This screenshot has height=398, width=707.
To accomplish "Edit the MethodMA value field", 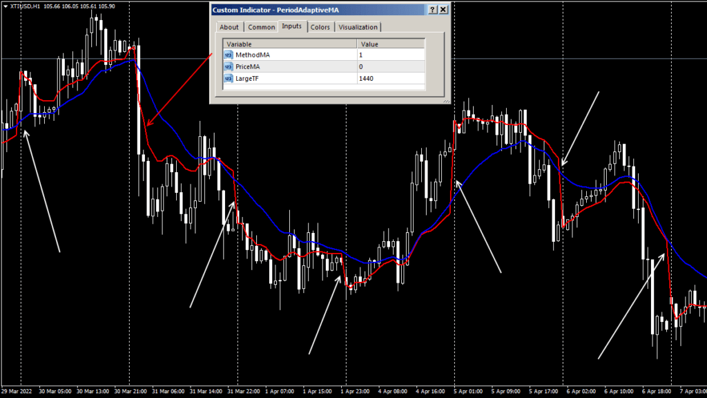I will pos(389,55).
